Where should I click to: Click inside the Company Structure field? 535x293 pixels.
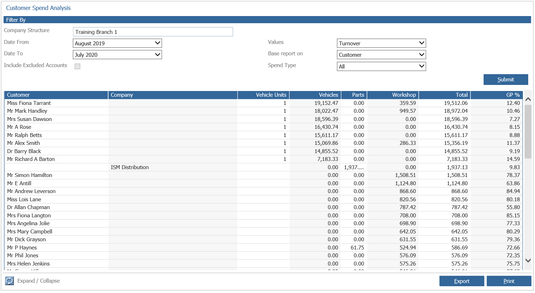[x=153, y=32]
